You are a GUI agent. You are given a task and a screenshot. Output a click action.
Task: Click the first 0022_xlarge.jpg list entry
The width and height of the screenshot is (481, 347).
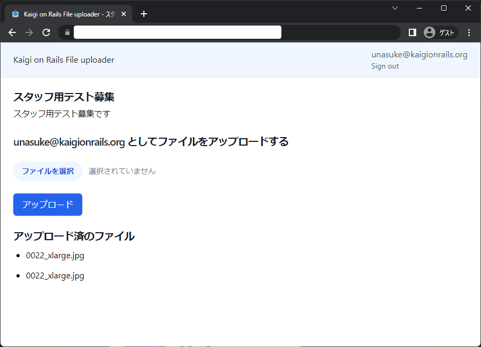pos(55,256)
